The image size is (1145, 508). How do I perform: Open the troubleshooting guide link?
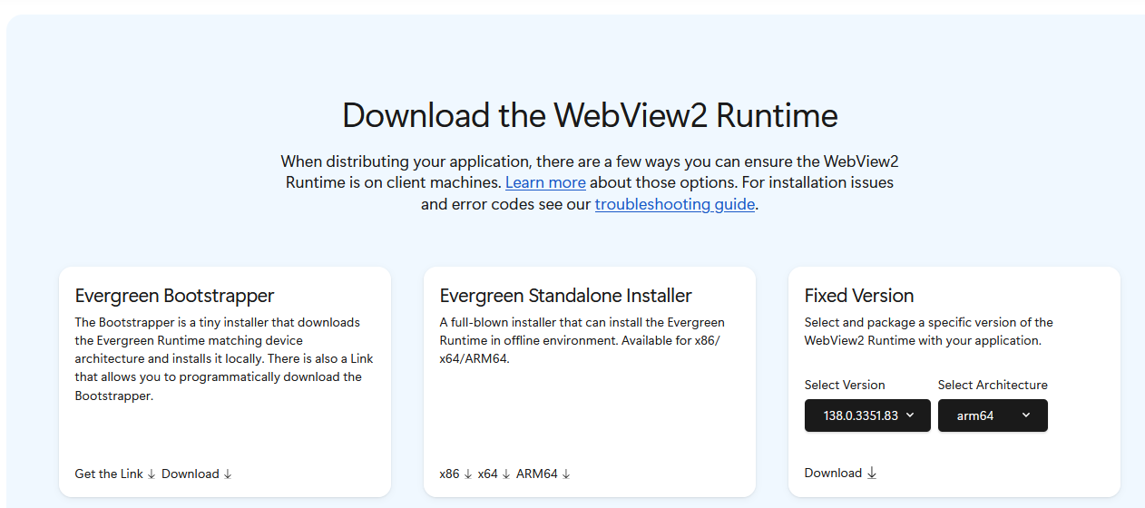pos(675,204)
